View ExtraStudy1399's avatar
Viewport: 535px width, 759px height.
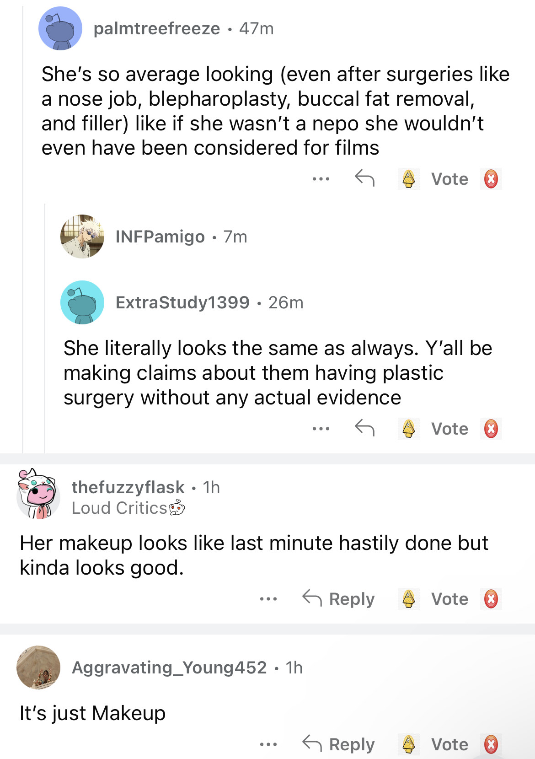pyautogui.click(x=82, y=302)
